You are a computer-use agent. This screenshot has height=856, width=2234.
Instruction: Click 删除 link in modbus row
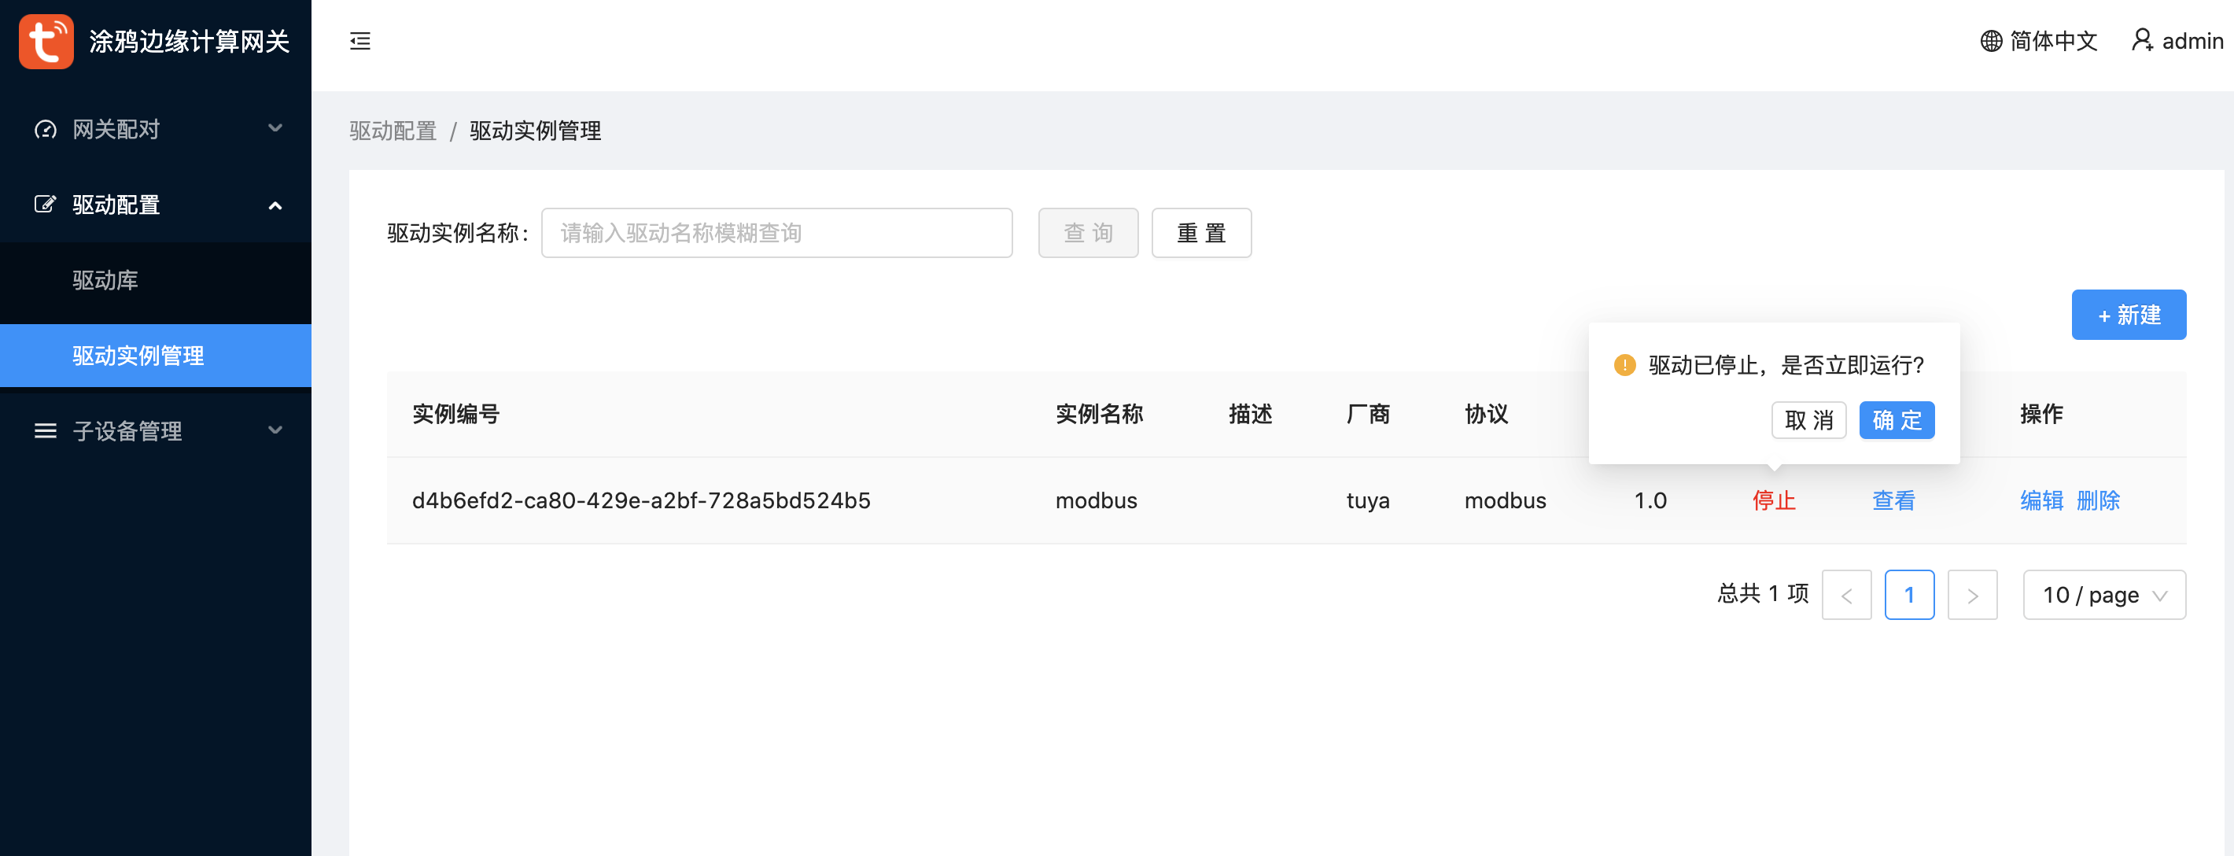pyautogui.click(x=2098, y=500)
